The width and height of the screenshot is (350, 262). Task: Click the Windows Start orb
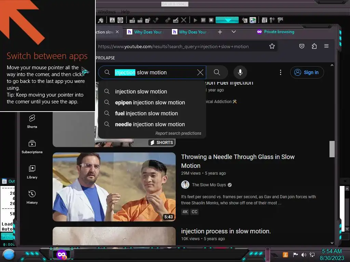click(x=9, y=255)
